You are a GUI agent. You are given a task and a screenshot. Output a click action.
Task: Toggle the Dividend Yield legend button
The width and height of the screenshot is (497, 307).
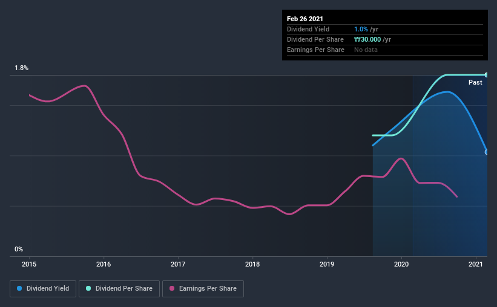point(43,289)
